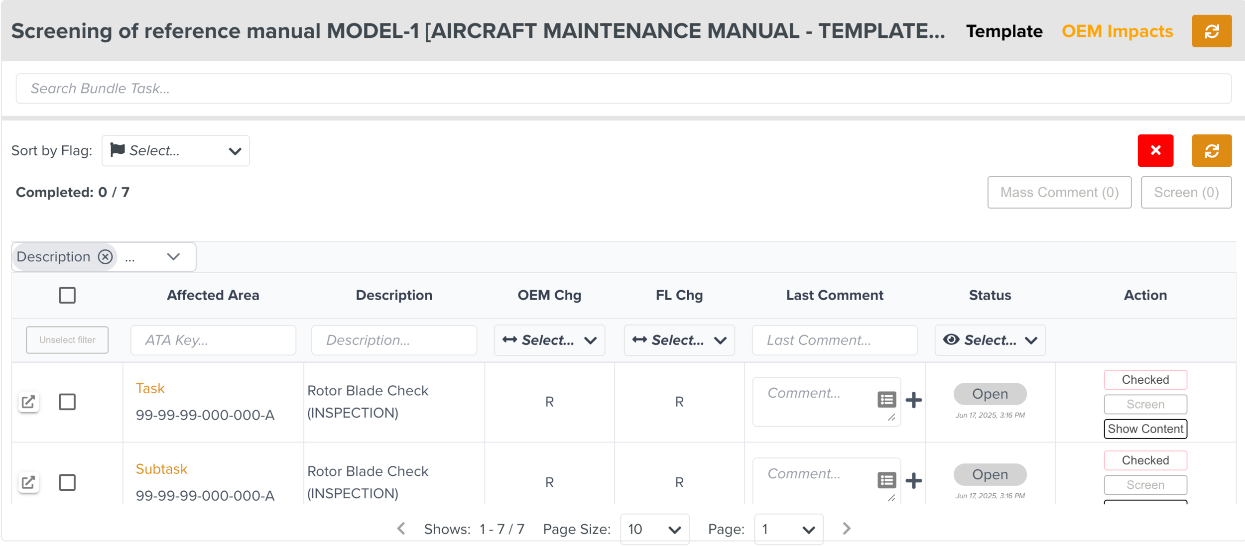Open the Sort by Flag dropdown
The width and height of the screenshot is (1245, 546).
point(175,150)
